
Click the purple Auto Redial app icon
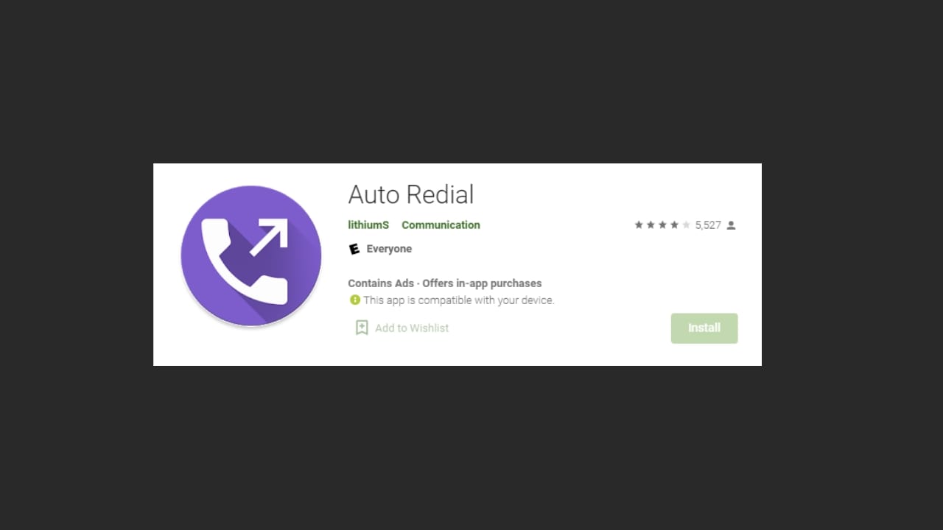(251, 256)
